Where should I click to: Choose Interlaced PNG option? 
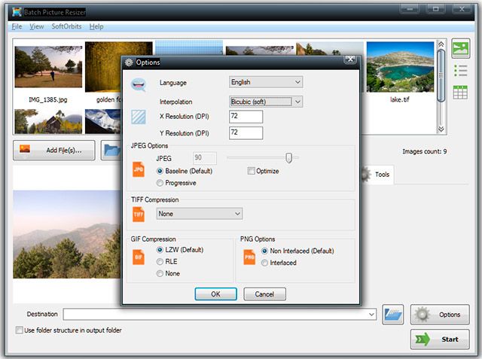tap(264, 263)
